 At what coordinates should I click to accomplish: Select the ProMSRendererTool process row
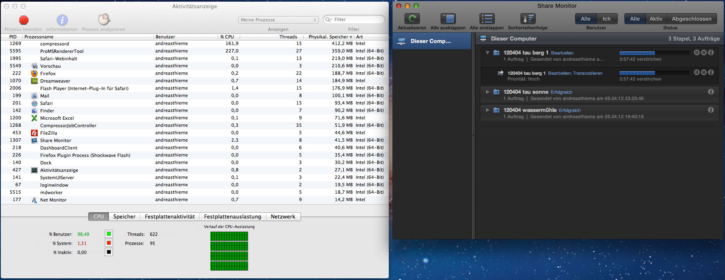click(195, 51)
